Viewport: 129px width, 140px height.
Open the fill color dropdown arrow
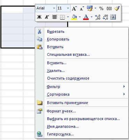tap(80, 17)
